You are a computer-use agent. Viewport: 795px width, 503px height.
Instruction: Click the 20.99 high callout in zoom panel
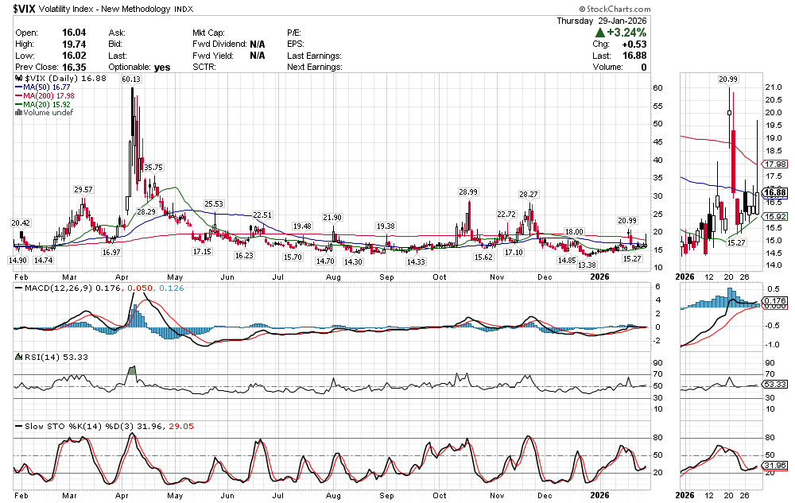pyautogui.click(x=728, y=79)
